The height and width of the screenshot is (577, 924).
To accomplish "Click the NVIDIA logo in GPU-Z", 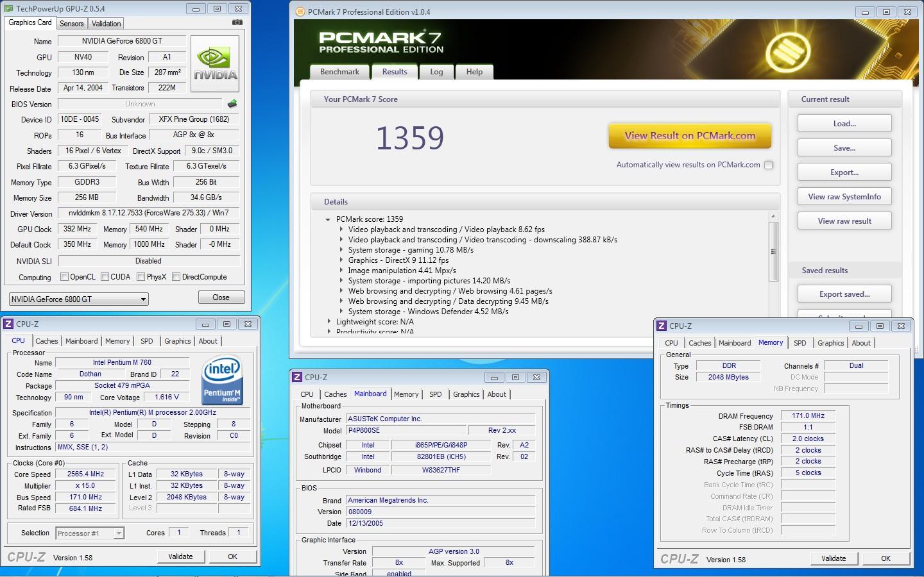I will pos(216,65).
